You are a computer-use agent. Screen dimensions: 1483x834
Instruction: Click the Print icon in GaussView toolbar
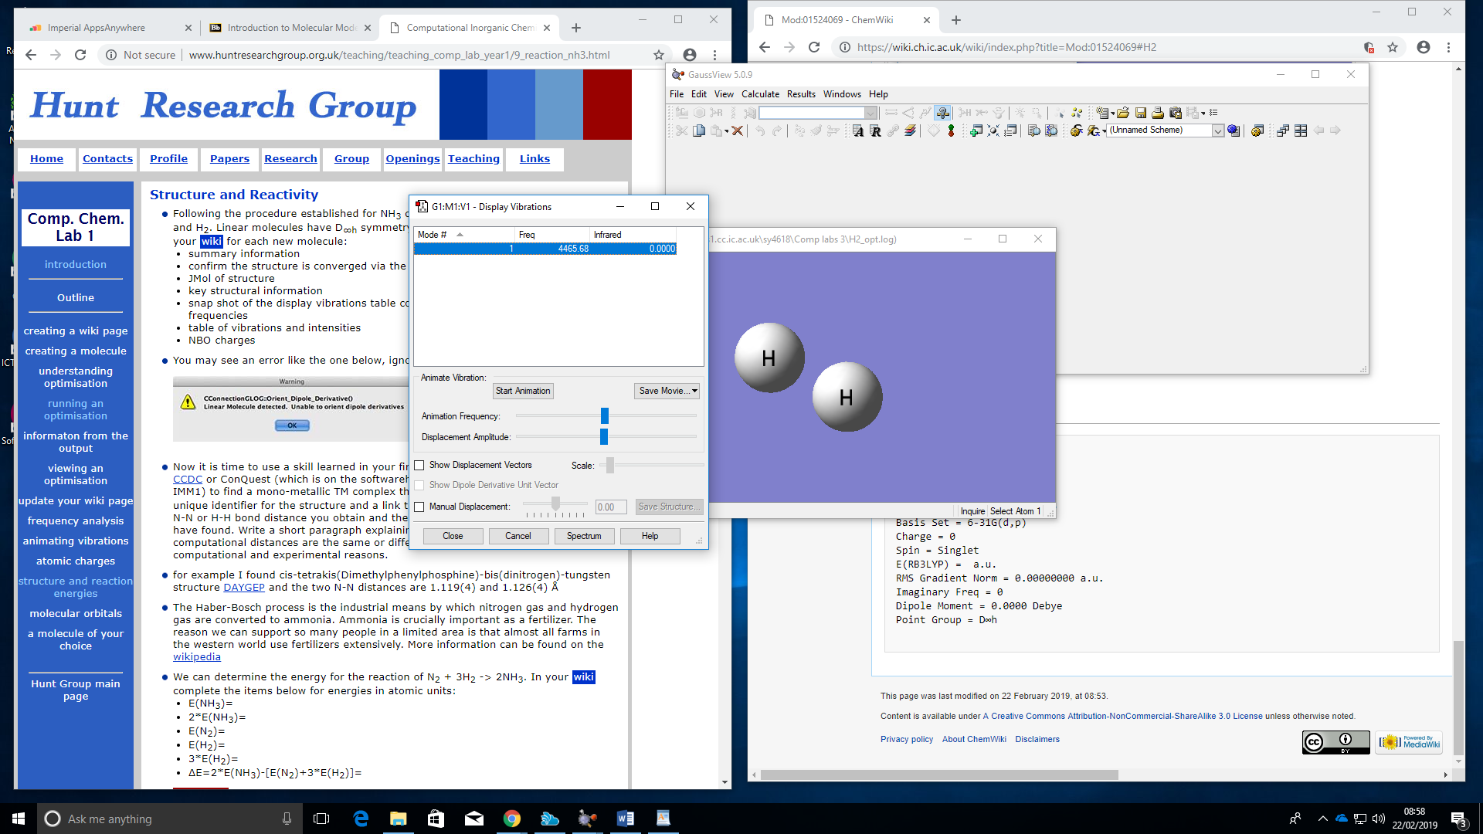pyautogui.click(x=1158, y=113)
